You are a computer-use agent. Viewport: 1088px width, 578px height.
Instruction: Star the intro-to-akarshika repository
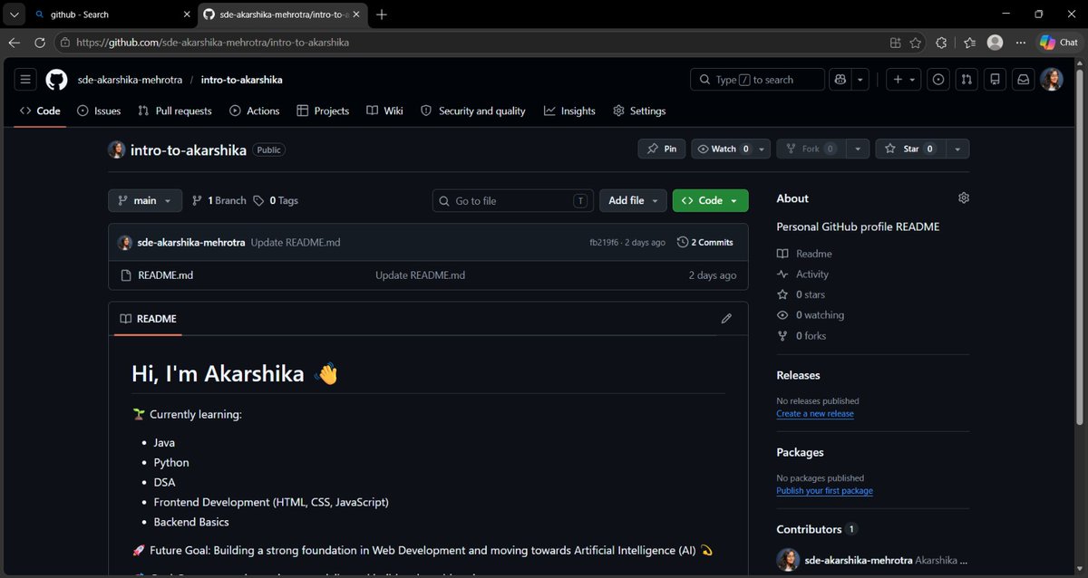[x=910, y=149]
